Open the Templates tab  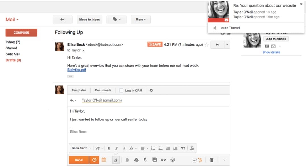tap(79, 90)
